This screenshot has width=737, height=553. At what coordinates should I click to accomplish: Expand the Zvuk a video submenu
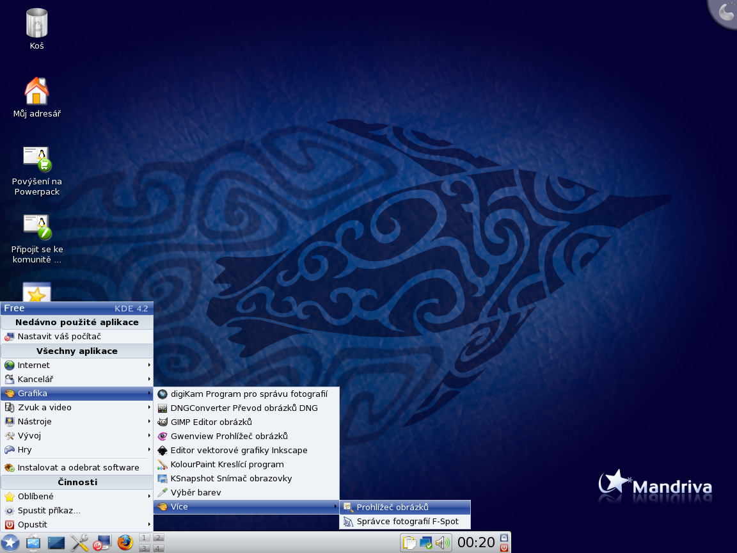[77, 407]
